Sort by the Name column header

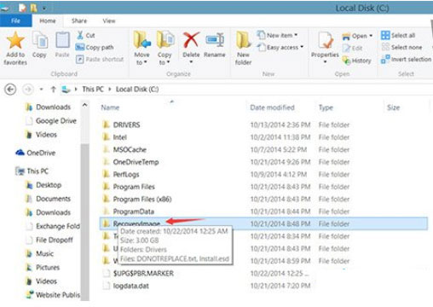pyautogui.click(x=110, y=107)
